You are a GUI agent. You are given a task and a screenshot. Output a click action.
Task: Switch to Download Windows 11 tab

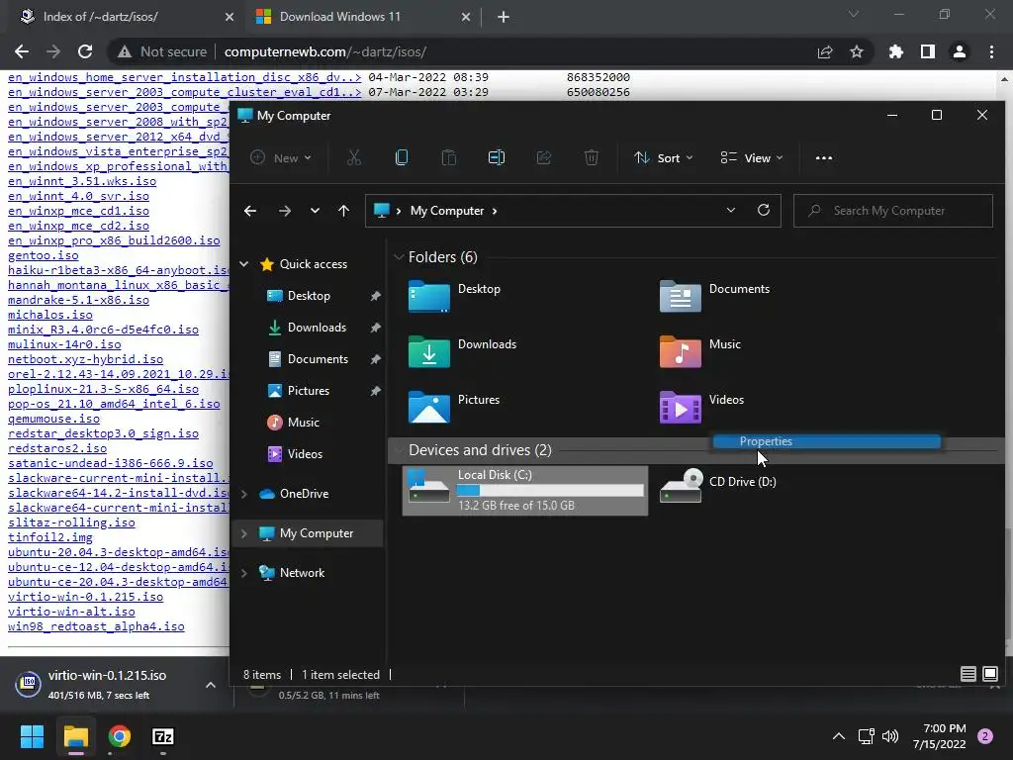coord(365,18)
